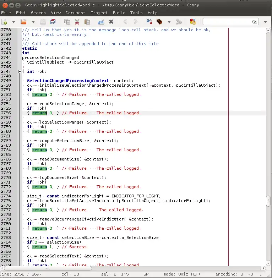This screenshot has height=278, width=272.
Task: Reload the current file from disk
Action: [x=101, y=22]
